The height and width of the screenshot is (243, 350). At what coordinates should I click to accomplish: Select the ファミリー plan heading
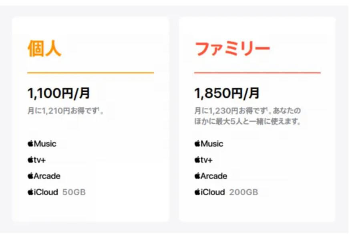click(x=232, y=48)
